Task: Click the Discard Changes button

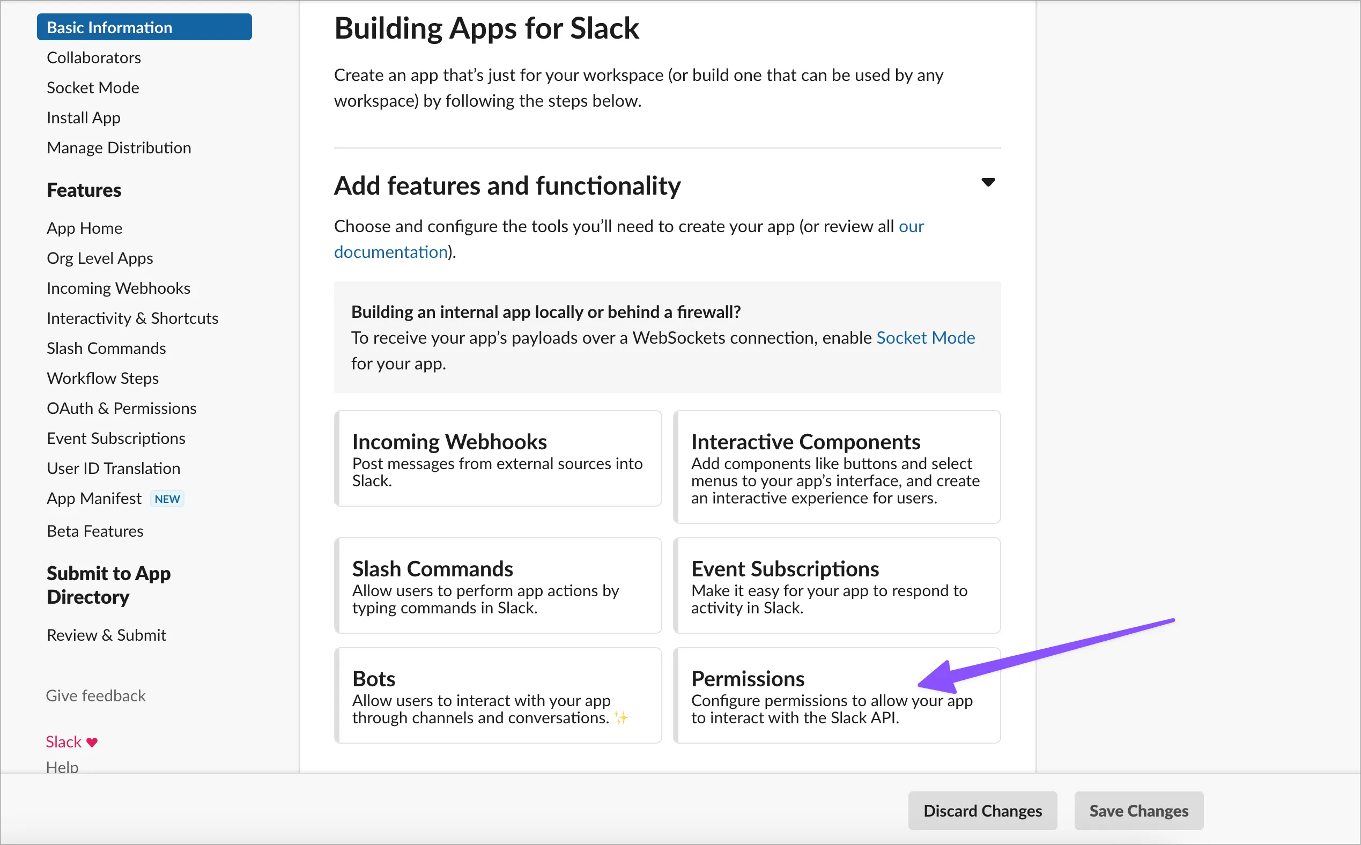Action: pyautogui.click(x=982, y=810)
